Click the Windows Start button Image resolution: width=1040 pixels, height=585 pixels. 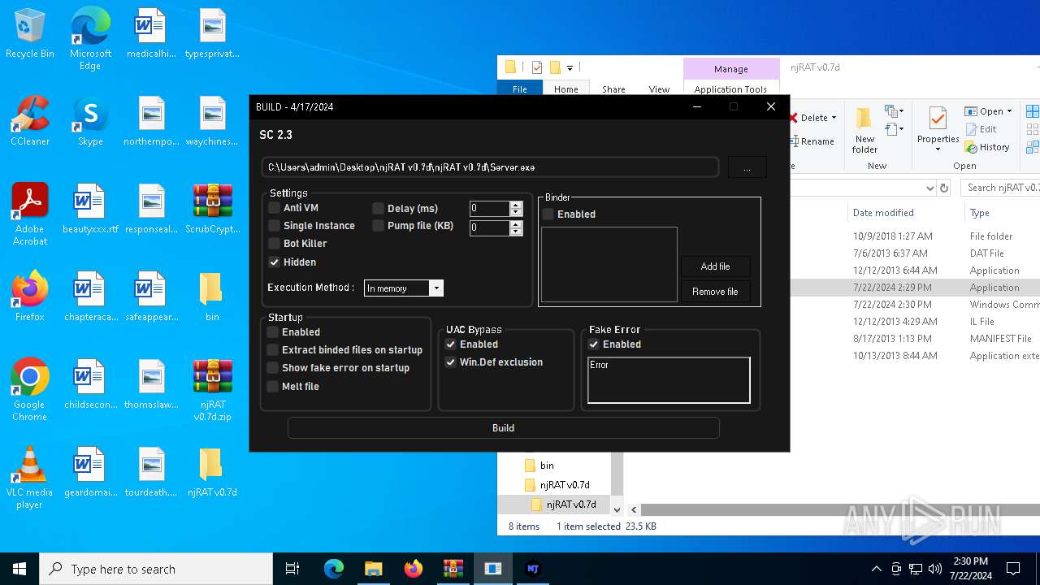click(x=19, y=569)
